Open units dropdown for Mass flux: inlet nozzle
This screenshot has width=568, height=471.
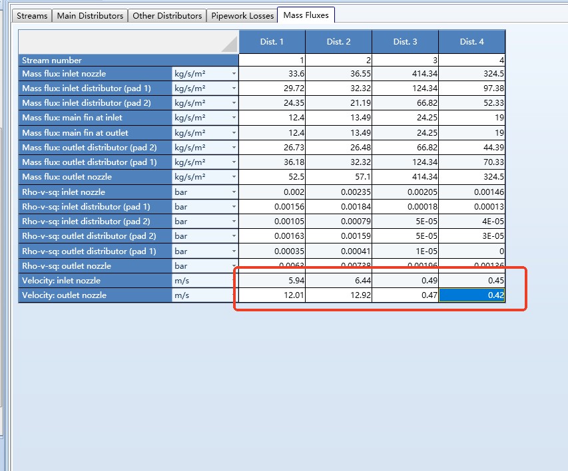pyautogui.click(x=234, y=74)
